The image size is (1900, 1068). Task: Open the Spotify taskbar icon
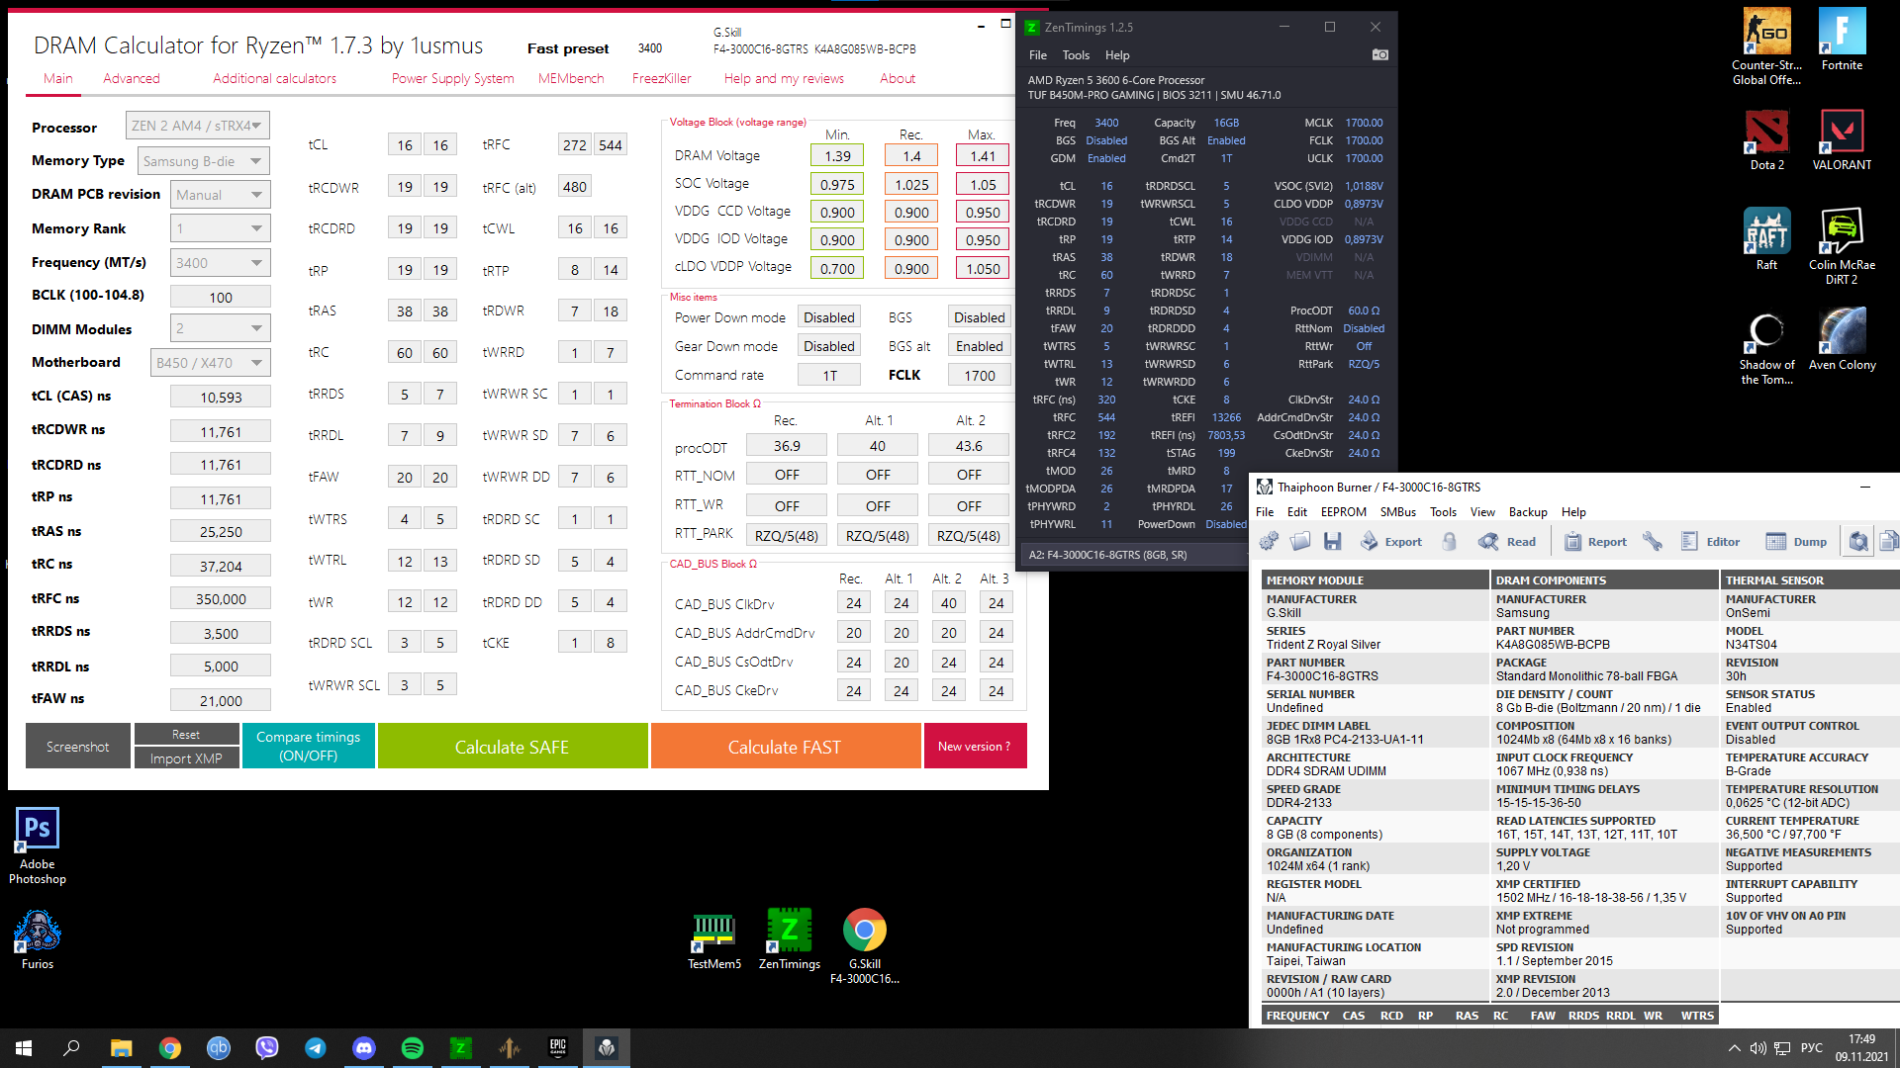click(x=413, y=1048)
